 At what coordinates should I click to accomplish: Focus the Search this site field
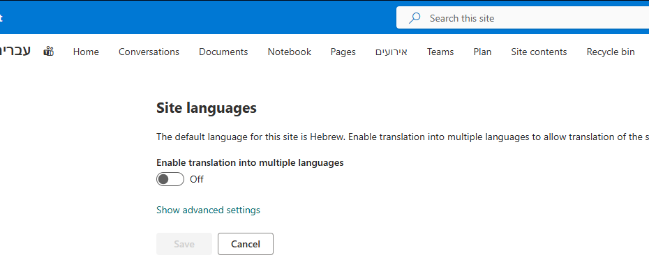523,17
